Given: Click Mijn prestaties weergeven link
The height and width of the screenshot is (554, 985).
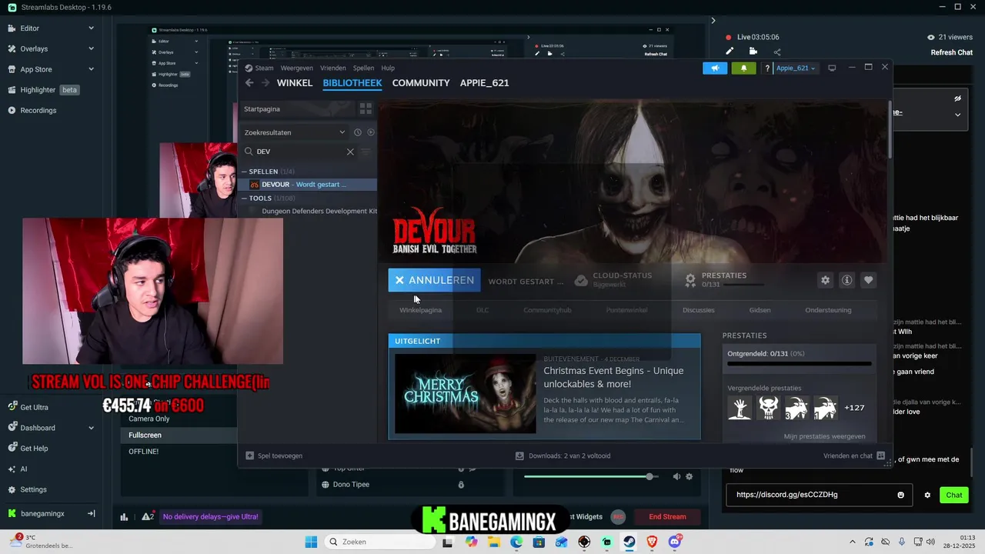Looking at the screenshot, I should [x=824, y=436].
